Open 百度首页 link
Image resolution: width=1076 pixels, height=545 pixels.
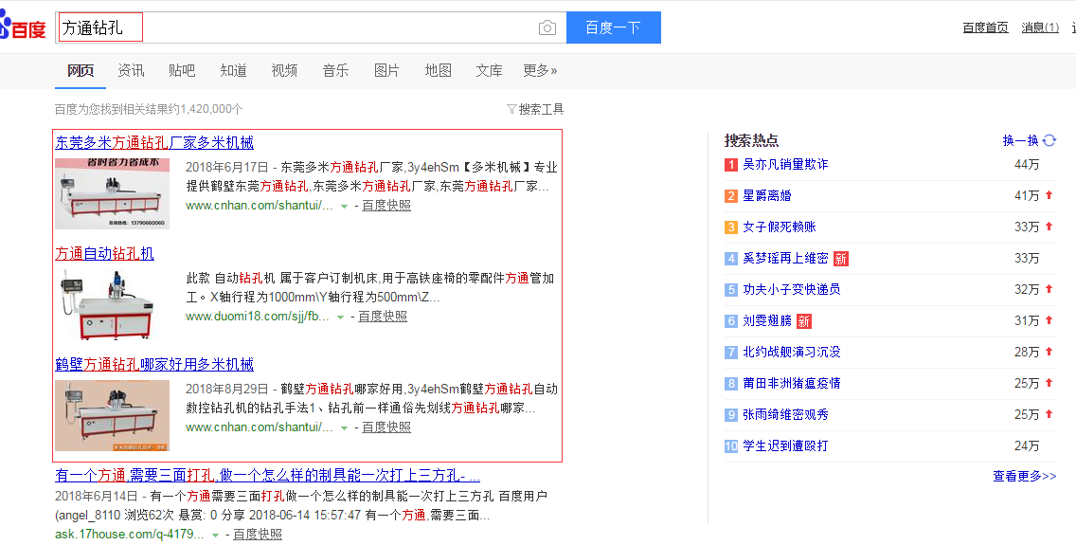(x=985, y=27)
